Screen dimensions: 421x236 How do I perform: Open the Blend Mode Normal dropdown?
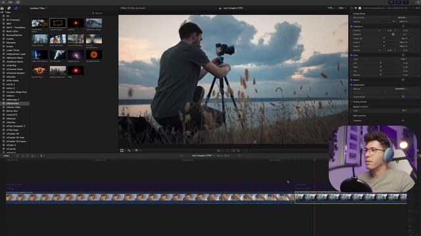coord(402,18)
